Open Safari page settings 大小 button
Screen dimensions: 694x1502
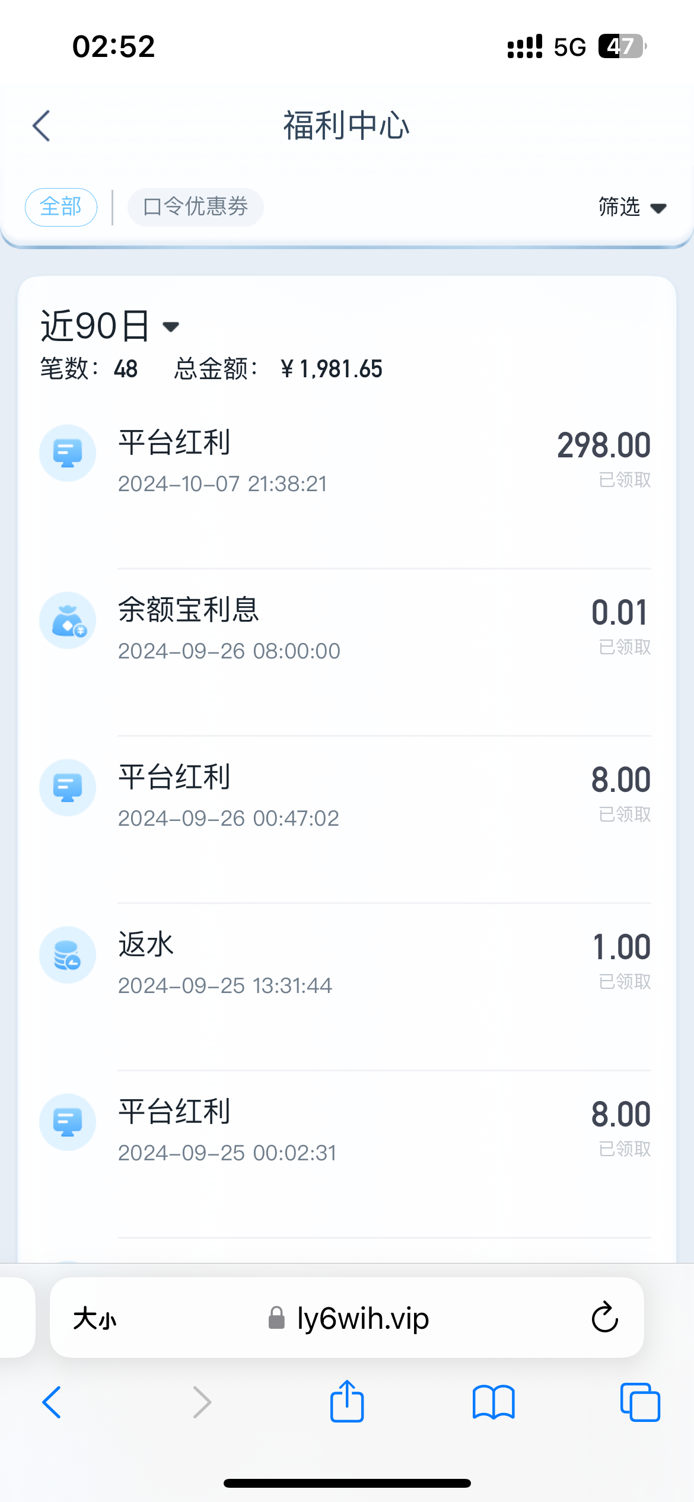click(95, 1319)
